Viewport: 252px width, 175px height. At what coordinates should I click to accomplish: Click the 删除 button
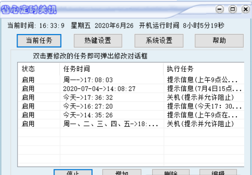(x=171, y=172)
